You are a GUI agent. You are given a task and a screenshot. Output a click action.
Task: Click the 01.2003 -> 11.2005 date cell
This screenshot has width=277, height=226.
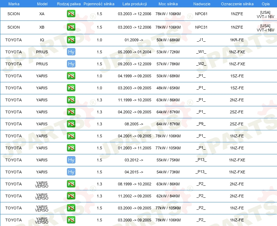[x=135, y=148]
